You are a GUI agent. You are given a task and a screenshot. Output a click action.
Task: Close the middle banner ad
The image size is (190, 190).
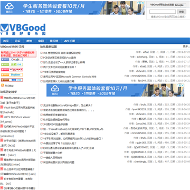tap(183, 85)
